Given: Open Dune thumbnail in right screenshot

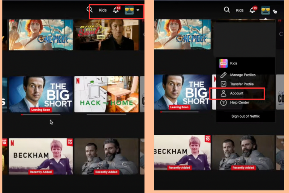Looking at the screenshot, I should point(243,152).
